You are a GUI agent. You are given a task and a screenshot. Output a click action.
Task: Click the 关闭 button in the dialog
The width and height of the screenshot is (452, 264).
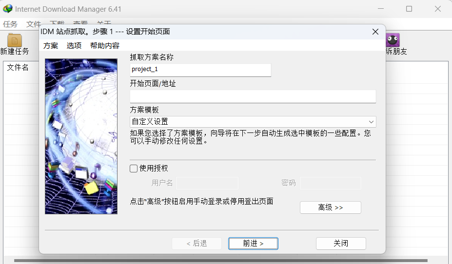(341, 244)
